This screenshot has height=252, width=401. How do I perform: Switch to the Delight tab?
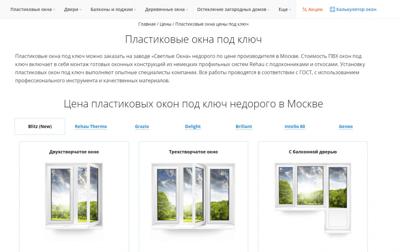click(193, 126)
